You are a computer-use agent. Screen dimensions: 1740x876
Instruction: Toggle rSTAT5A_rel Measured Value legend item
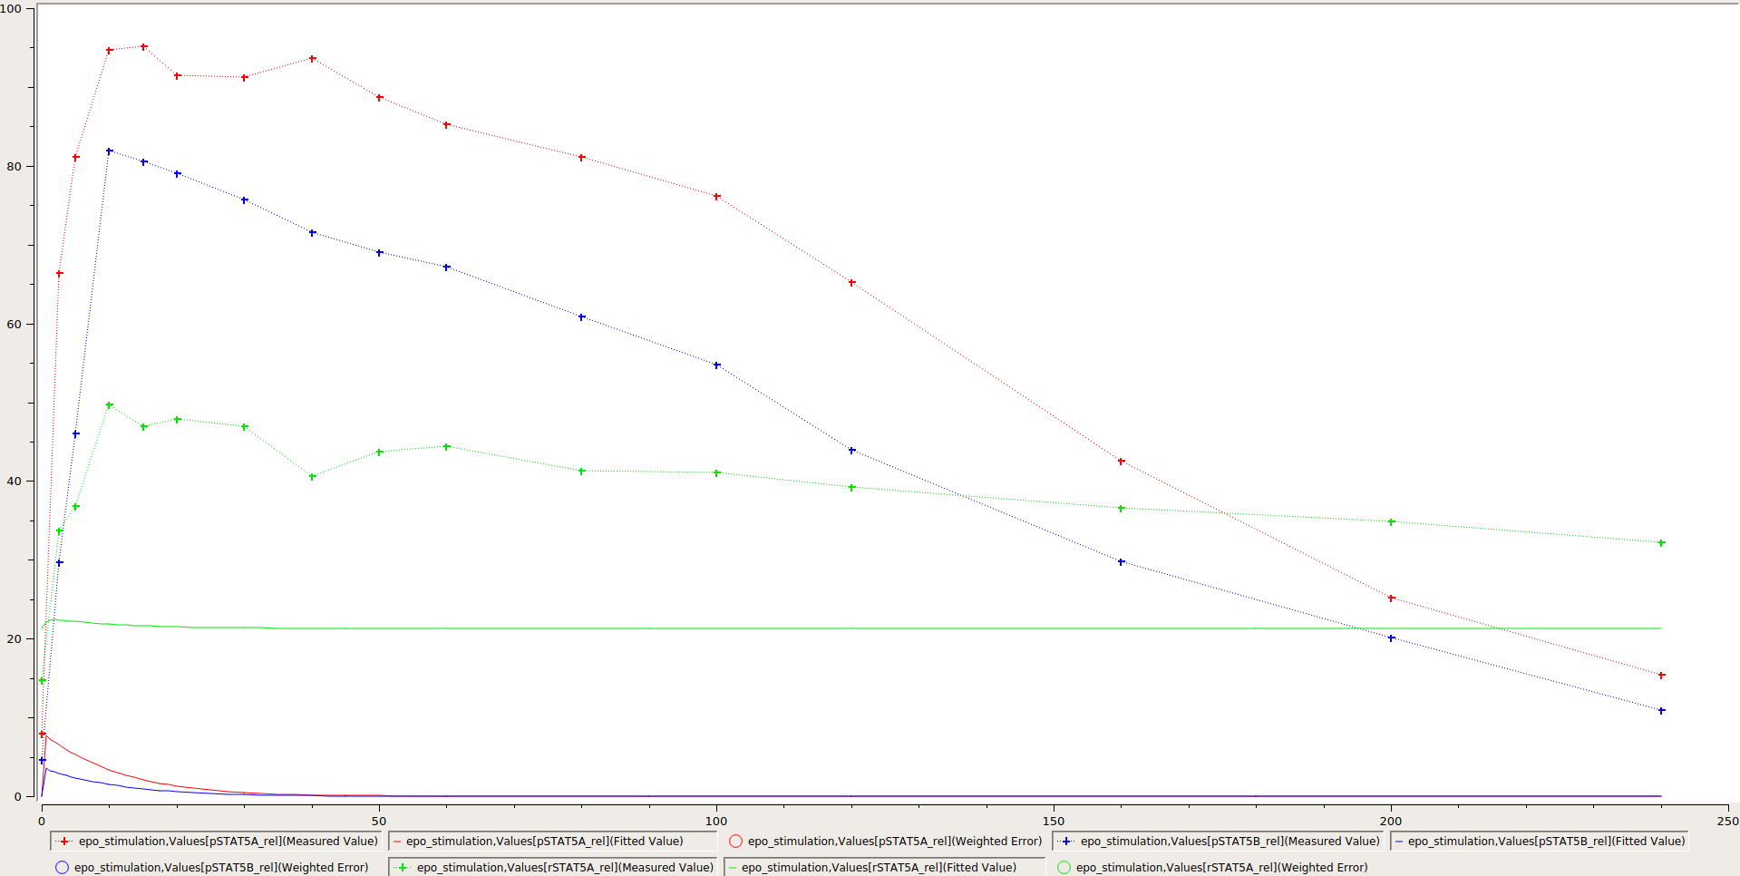coord(553,868)
